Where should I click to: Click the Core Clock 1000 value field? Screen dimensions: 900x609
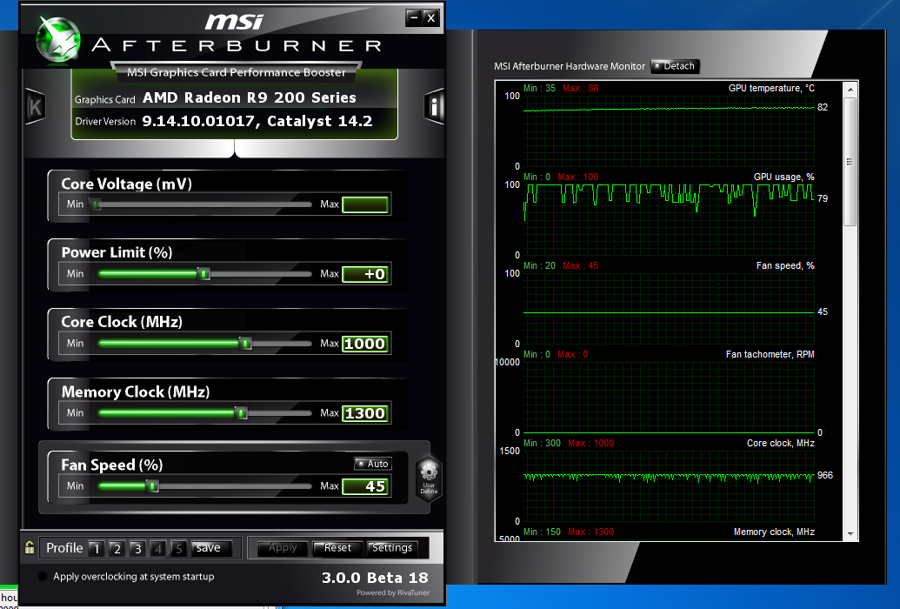point(365,344)
